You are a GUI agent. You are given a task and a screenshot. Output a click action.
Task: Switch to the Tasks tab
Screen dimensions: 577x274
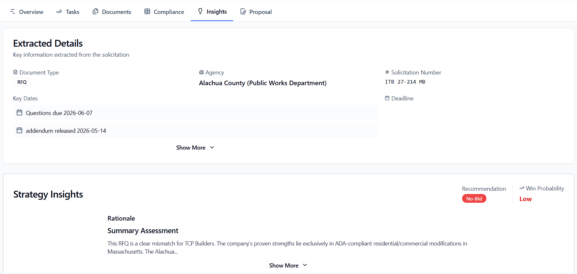(x=68, y=12)
